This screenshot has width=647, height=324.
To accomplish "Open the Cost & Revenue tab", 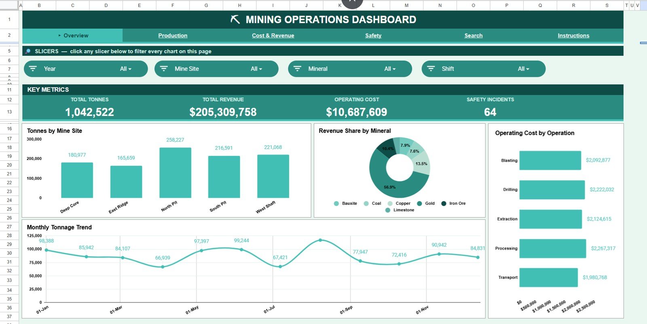I will [x=273, y=36].
